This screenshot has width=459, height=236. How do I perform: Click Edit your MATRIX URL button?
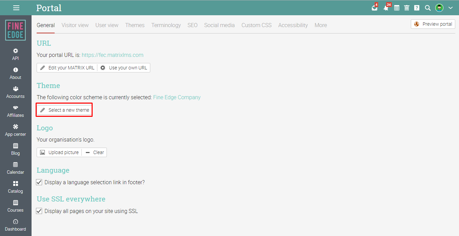tap(67, 68)
